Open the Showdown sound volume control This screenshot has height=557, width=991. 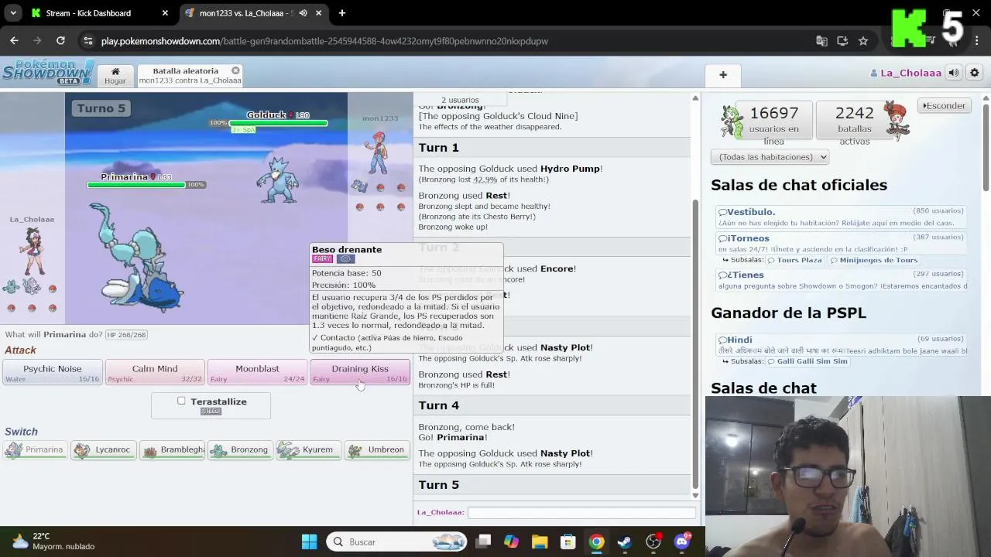(954, 73)
